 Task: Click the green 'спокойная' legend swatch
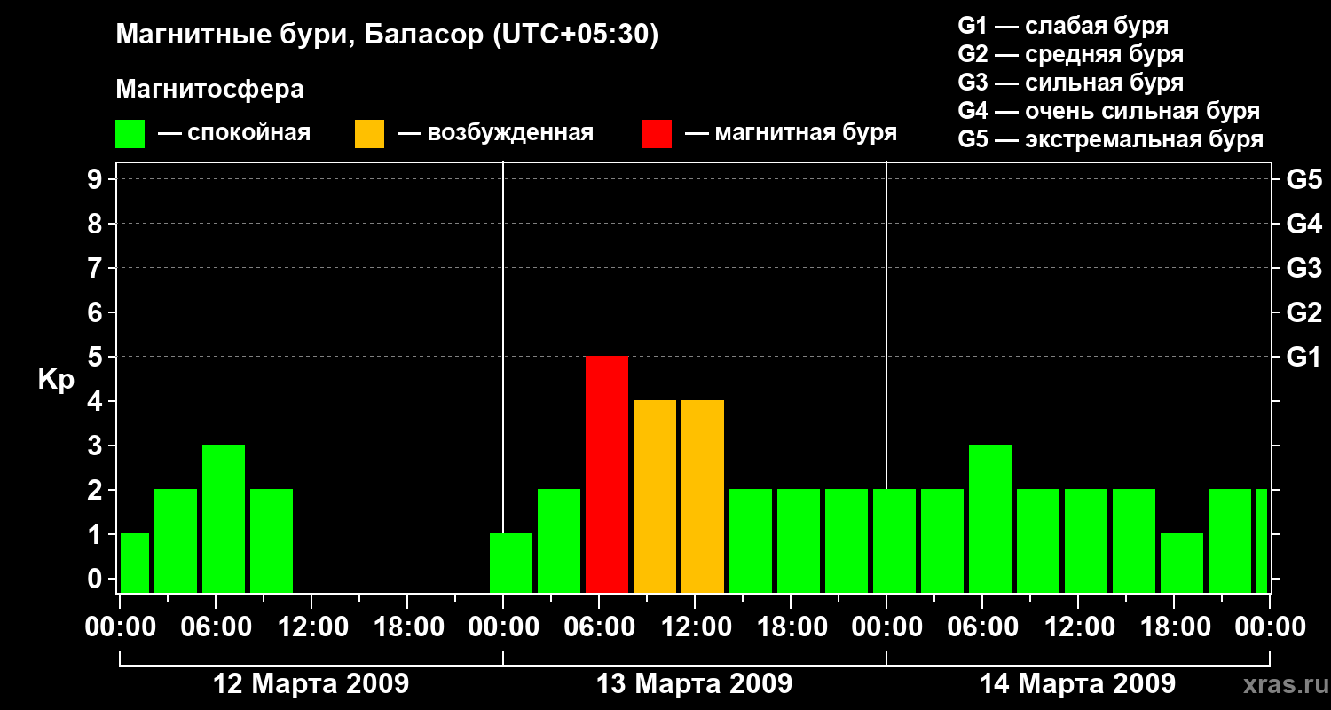(130, 134)
